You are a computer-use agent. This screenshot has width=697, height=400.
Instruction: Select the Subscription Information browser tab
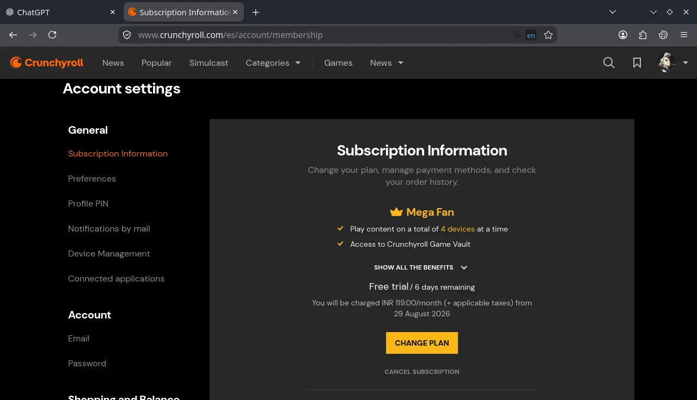[184, 12]
